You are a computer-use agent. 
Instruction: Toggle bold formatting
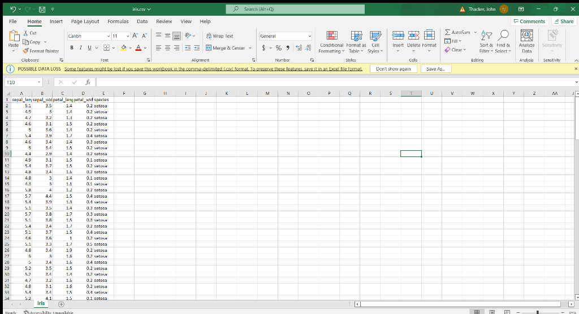72,47
